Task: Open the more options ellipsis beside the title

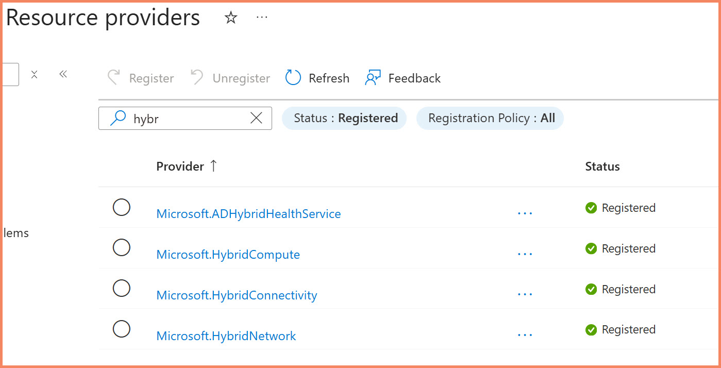Action: 262,18
